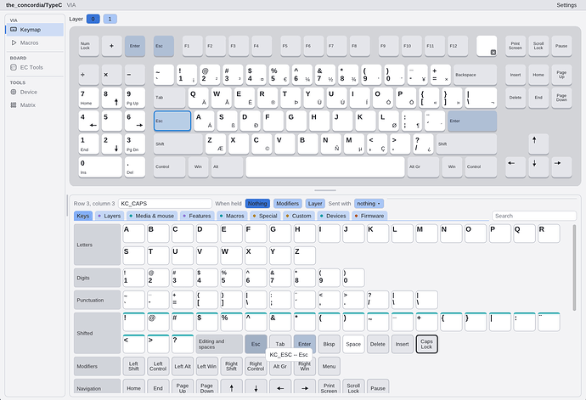Switch to the Macros keycode tab
Screen dimensions: 586x400
[232, 216]
